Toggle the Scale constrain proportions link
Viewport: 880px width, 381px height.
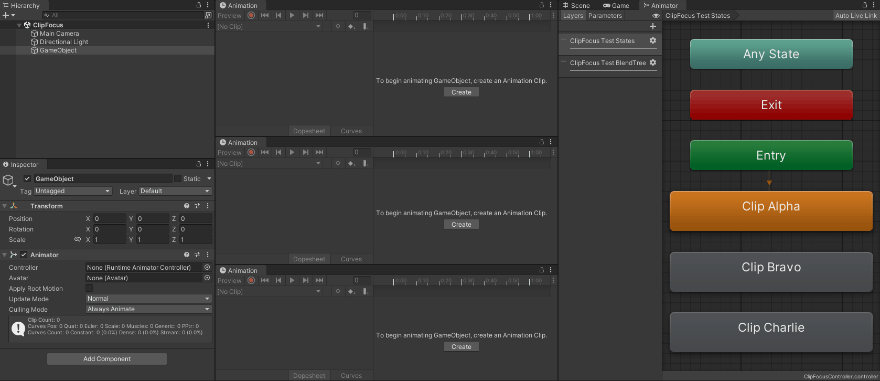click(x=78, y=239)
